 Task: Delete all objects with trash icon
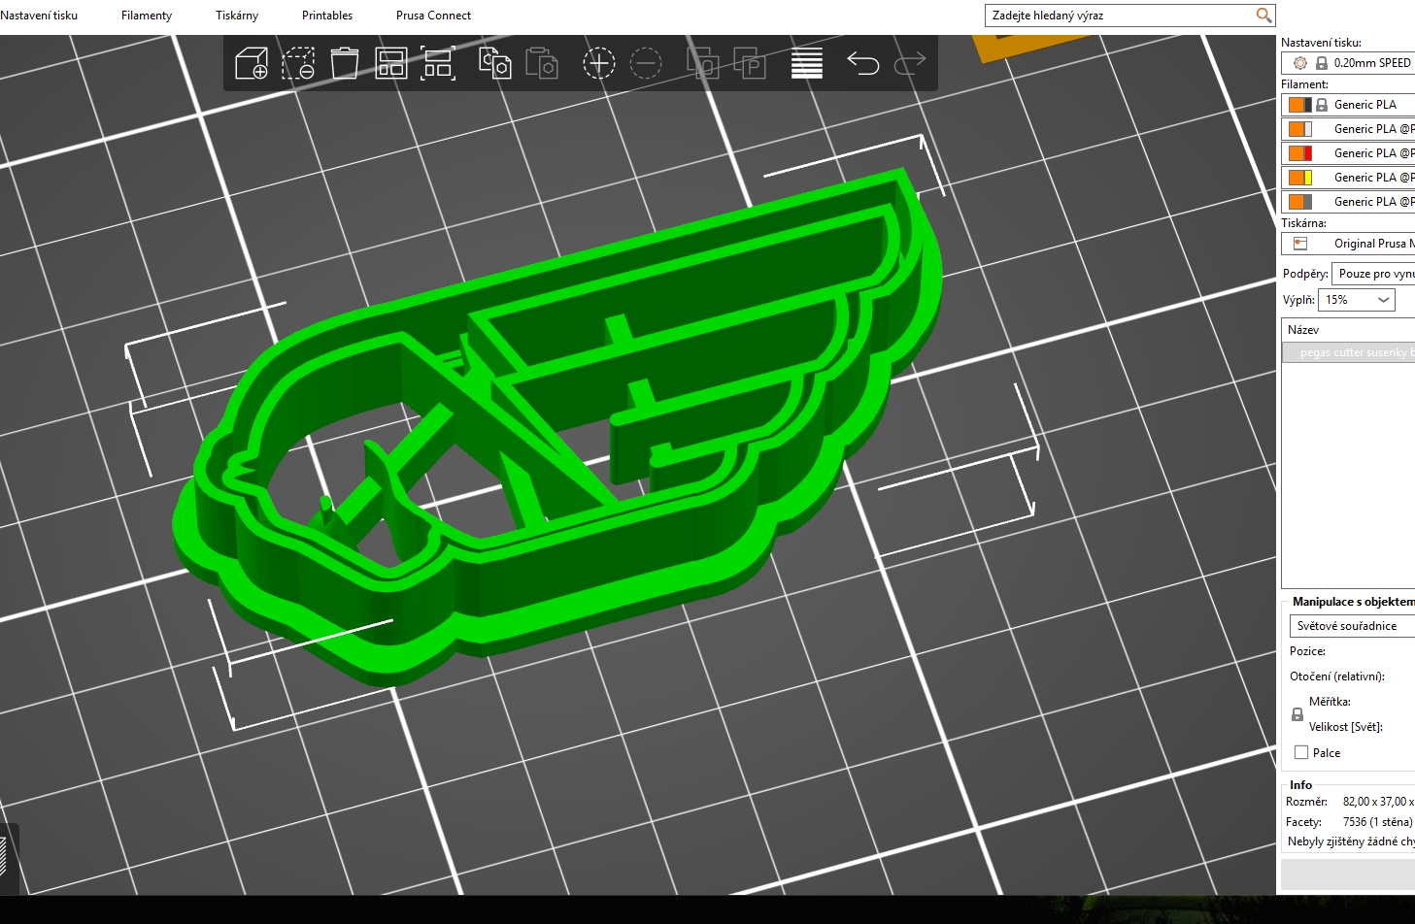point(345,64)
